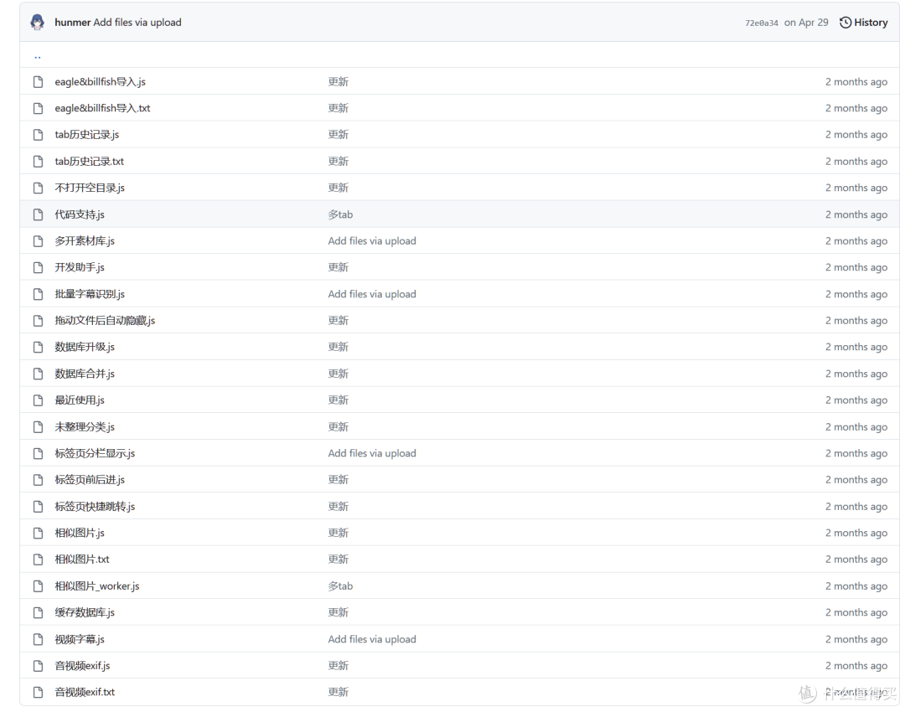Click file icon beside 标签页快捷跳转.js

38,507
